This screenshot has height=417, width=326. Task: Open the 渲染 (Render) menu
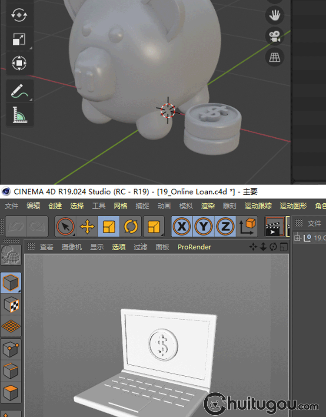tap(208, 206)
